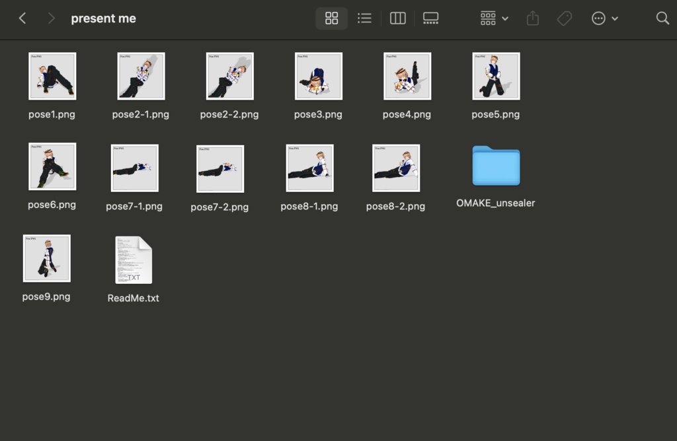Image resolution: width=677 pixels, height=441 pixels.
Task: Click the "OMAKE_unsealer" folder name
Action: (x=496, y=203)
